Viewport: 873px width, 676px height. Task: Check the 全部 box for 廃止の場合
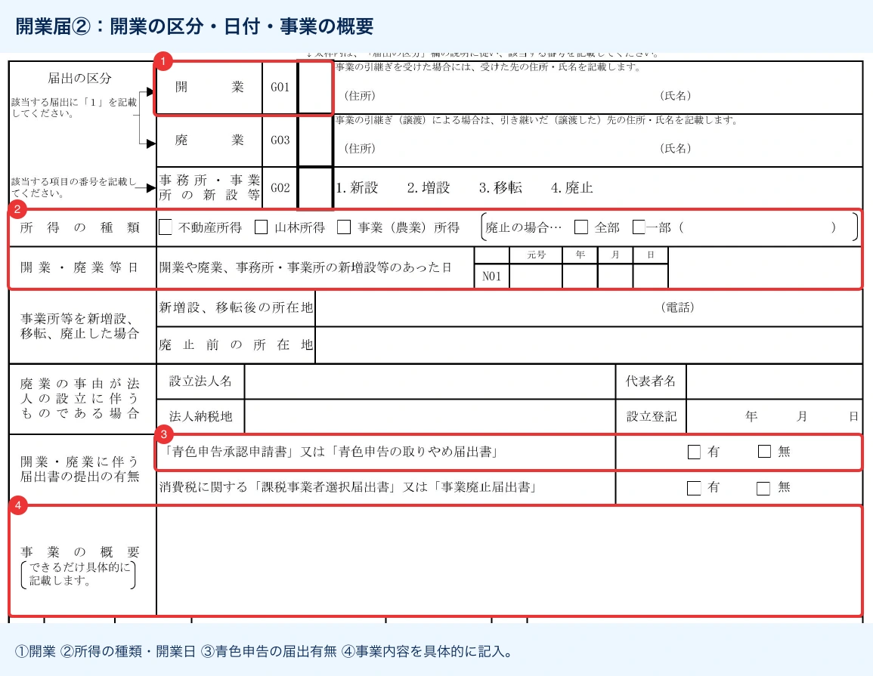(581, 227)
